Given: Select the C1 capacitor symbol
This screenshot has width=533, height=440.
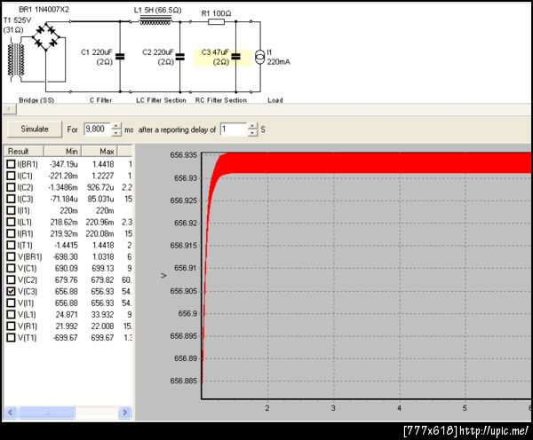Looking at the screenshot, I should coord(120,57).
